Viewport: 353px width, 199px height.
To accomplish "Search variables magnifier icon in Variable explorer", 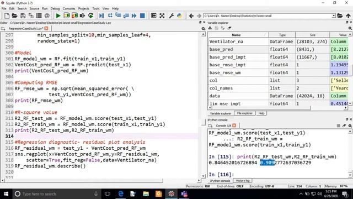I will pos(350,28).
